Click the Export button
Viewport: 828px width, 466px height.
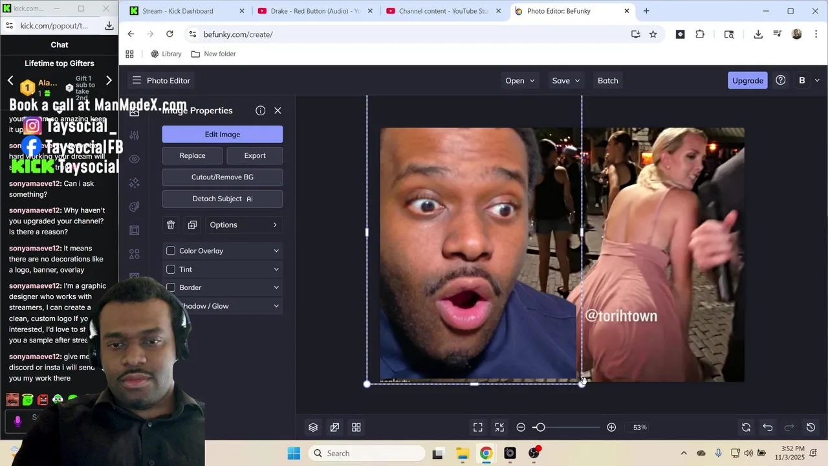click(255, 155)
